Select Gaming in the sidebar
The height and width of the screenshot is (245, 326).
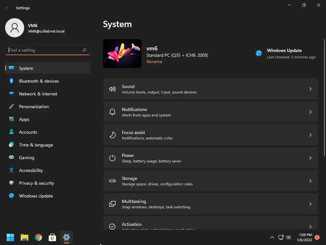(x=48, y=158)
